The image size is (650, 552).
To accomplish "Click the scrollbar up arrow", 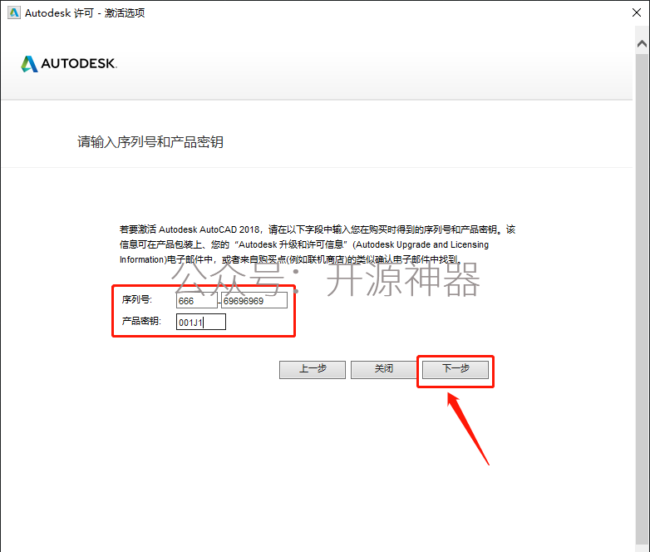I will (x=643, y=43).
